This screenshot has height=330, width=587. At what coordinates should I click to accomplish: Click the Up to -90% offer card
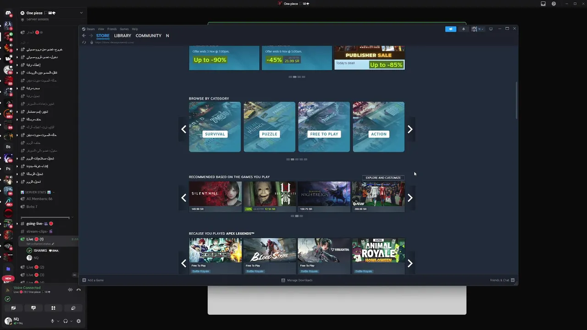(224, 58)
